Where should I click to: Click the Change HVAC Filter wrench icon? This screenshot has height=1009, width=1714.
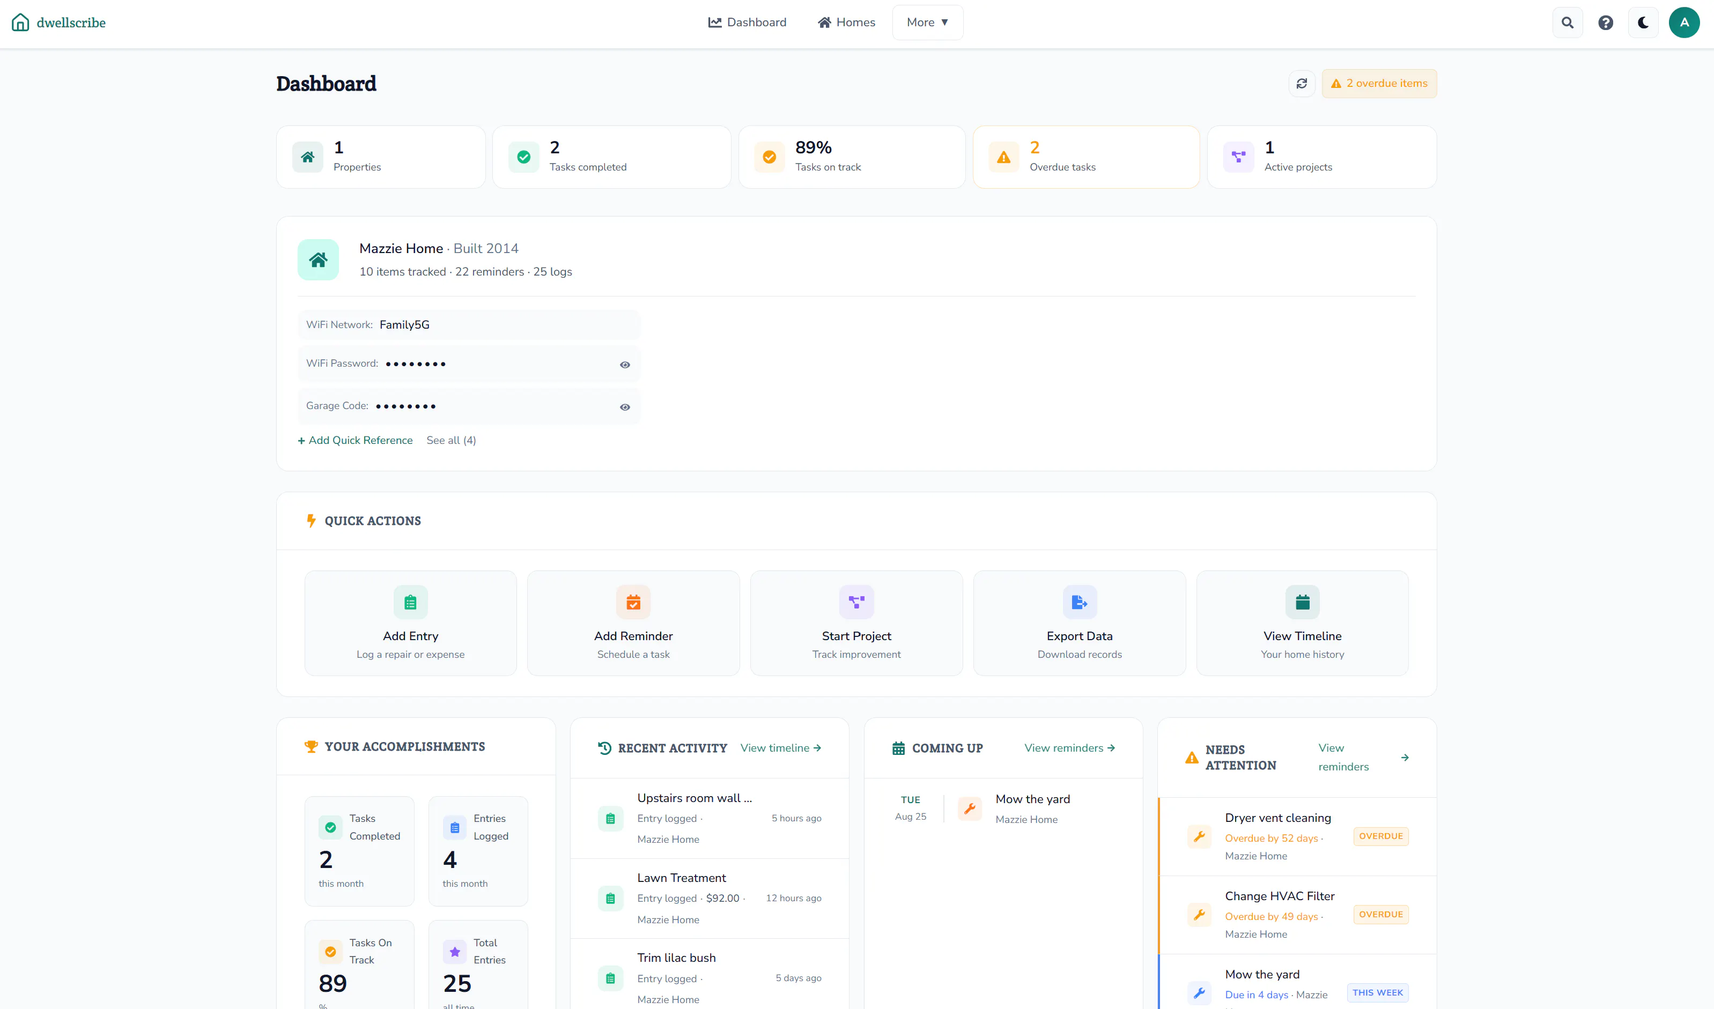[x=1199, y=915]
